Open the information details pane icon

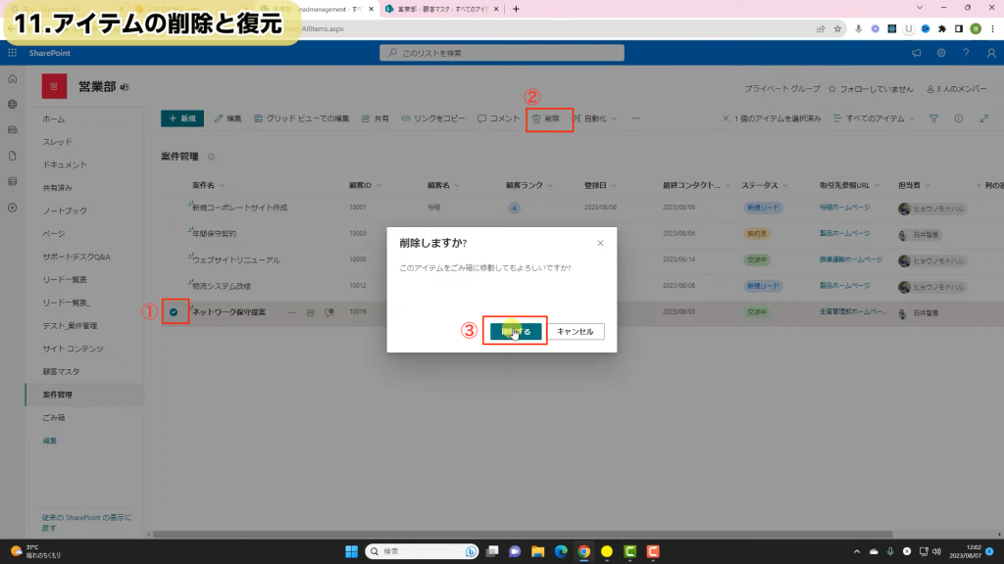click(958, 118)
